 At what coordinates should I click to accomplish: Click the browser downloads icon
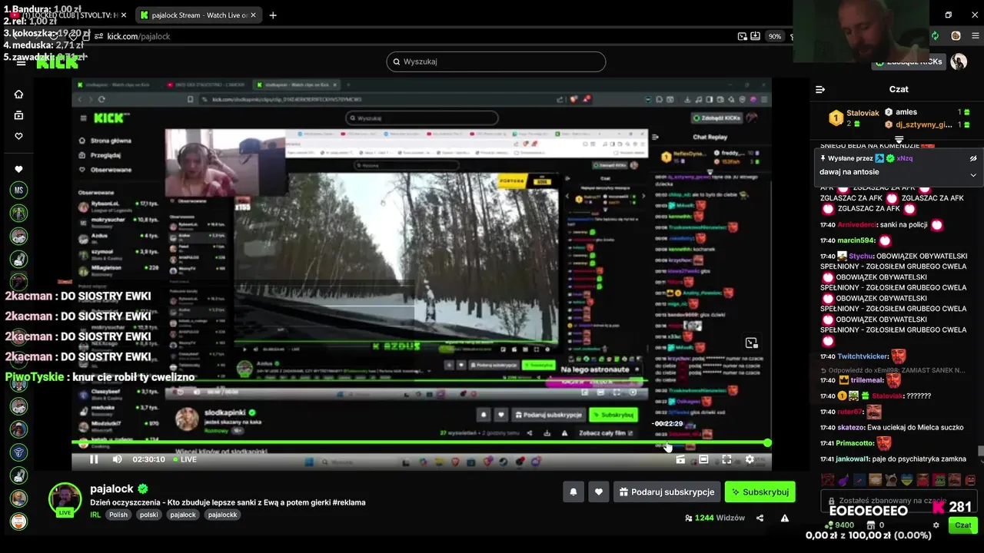tap(756, 36)
